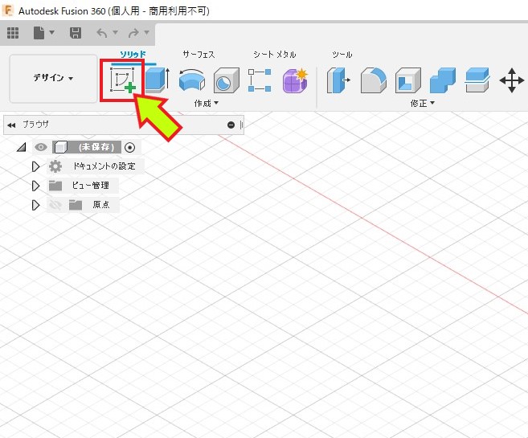This screenshot has height=438, width=528.
Task: Switch to the シート メタル tab
Action: (274, 54)
